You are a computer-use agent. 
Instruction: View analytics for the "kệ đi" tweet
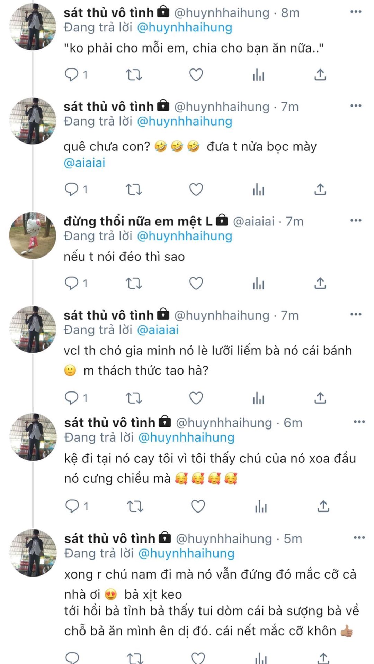[261, 507]
